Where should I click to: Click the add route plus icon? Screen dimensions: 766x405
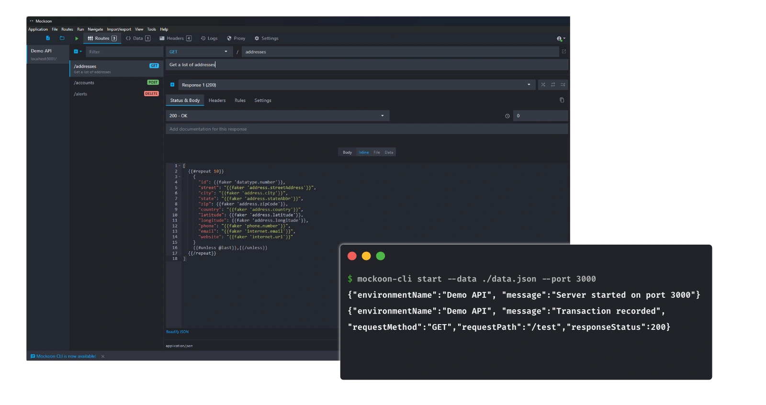tap(76, 52)
